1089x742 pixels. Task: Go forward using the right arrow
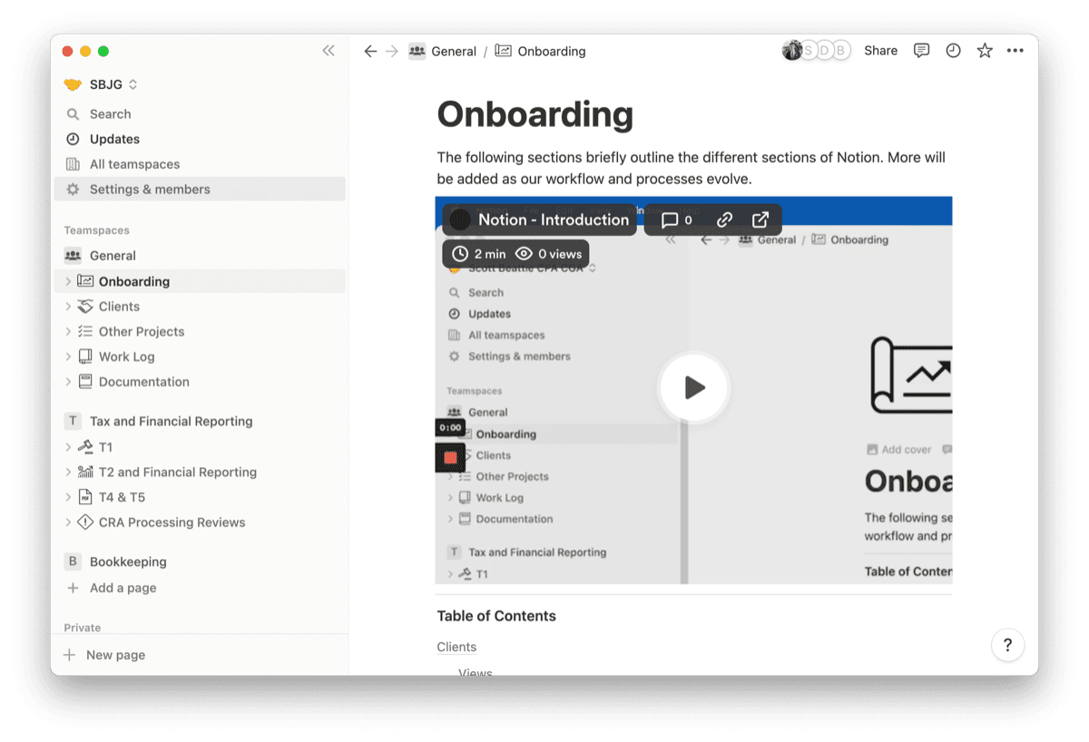coord(392,52)
